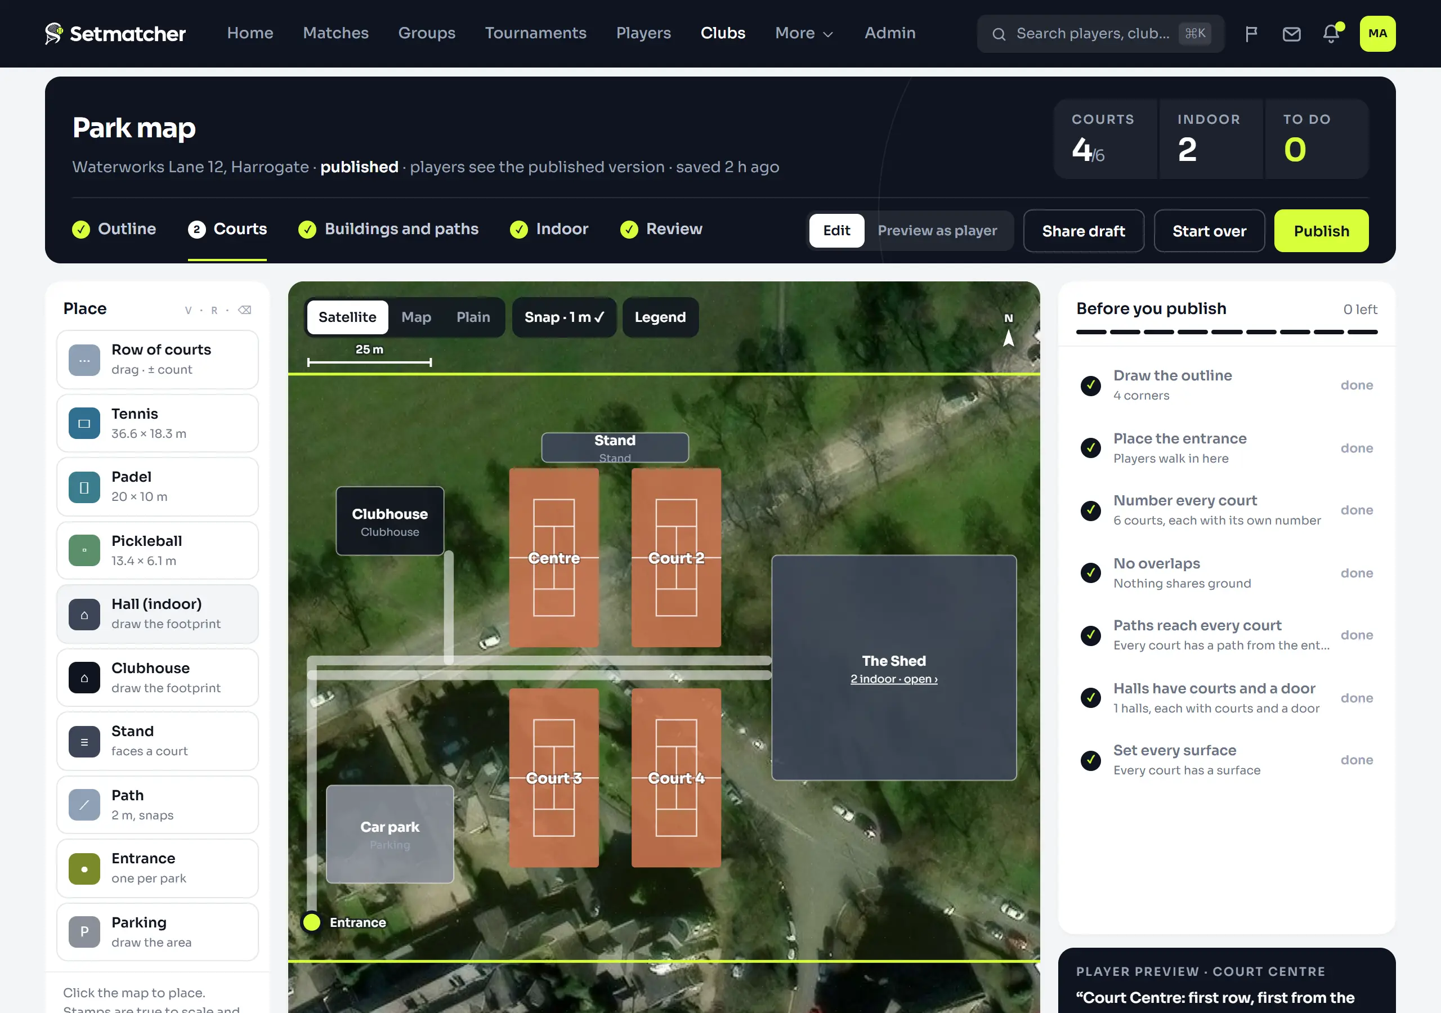This screenshot has width=1441, height=1013.
Task: Click the No overlaps checklist item
Action: pyautogui.click(x=1227, y=572)
